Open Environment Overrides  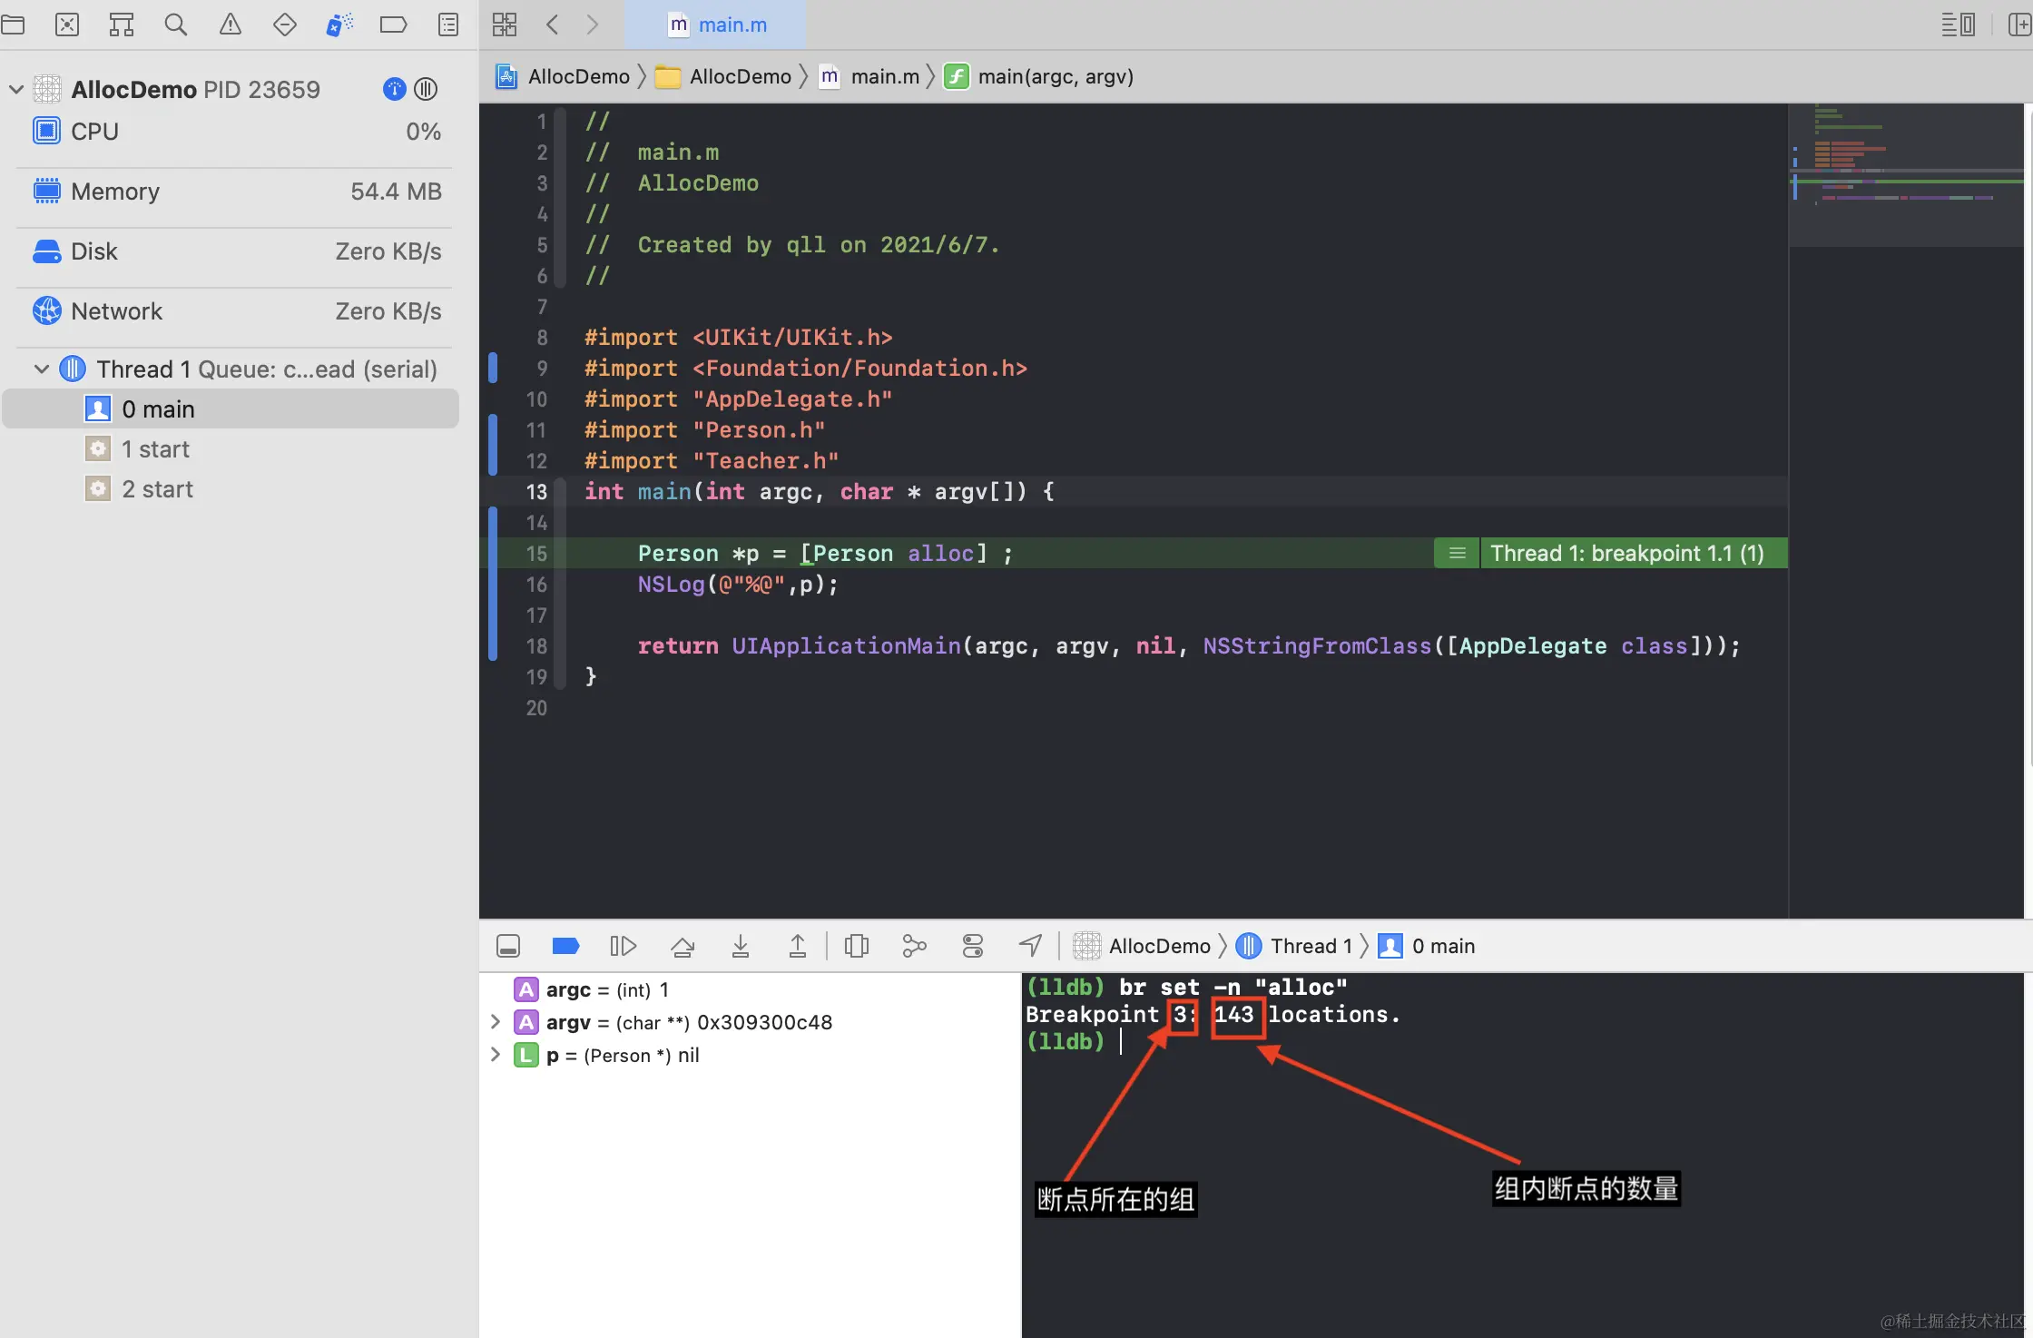point(973,947)
